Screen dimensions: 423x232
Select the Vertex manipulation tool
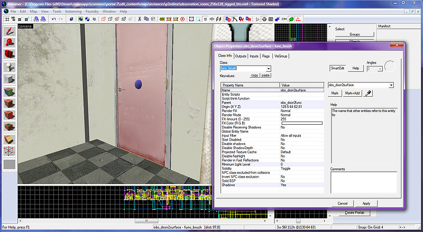[10, 151]
